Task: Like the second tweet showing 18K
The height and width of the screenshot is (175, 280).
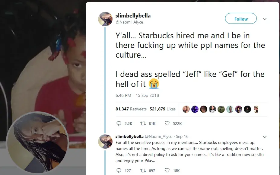Action: (167, 170)
